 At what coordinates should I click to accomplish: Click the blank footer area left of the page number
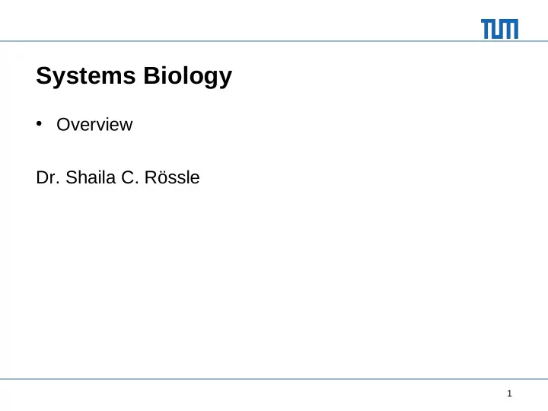(252, 395)
